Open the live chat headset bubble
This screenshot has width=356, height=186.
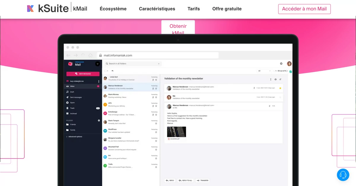343,175
